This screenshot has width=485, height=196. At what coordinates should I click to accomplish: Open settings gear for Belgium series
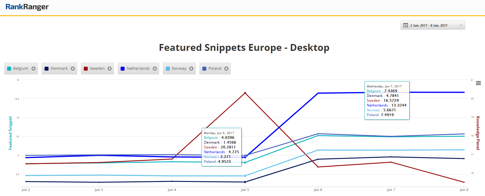(34, 69)
